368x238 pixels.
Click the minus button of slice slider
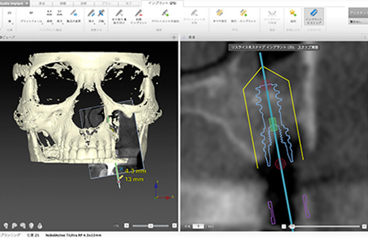click(284, 226)
